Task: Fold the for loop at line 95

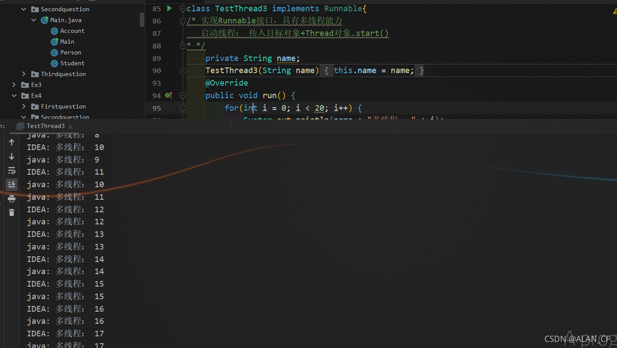Action: click(183, 108)
